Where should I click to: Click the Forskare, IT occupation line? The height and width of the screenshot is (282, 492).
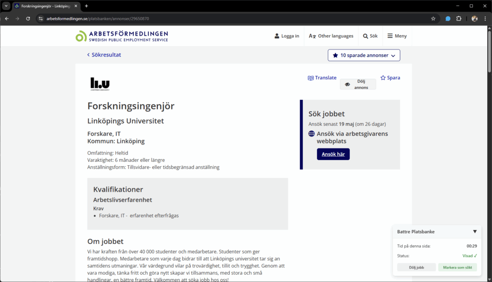tap(104, 134)
